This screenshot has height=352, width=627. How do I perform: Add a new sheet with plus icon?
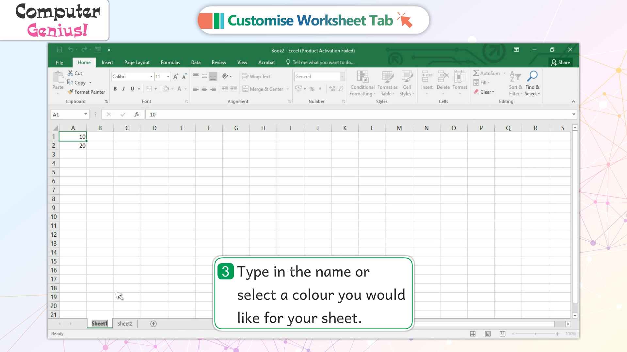coord(153,324)
